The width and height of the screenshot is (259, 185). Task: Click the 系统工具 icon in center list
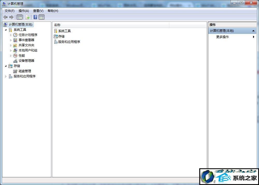point(56,31)
